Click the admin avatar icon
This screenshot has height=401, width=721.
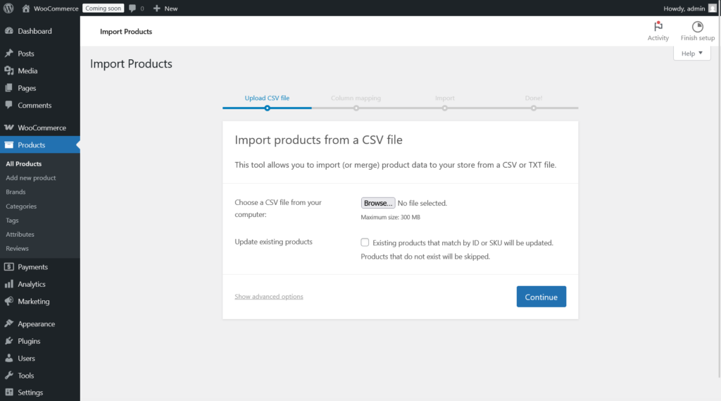713,8
